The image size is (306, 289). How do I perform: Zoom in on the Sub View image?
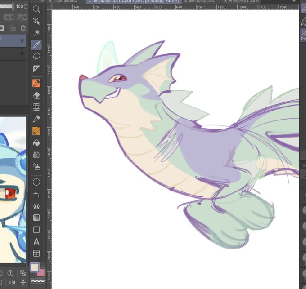click(10, 273)
